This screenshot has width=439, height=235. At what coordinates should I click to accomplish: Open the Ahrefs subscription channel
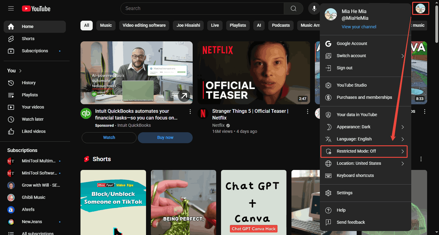(35, 209)
